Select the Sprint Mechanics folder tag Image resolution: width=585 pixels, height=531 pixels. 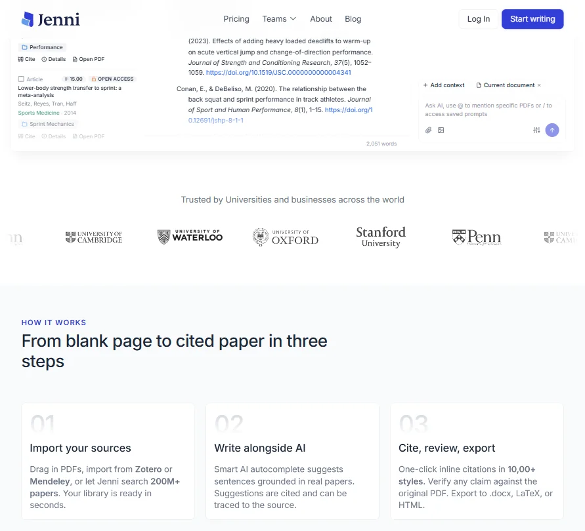[x=48, y=124]
